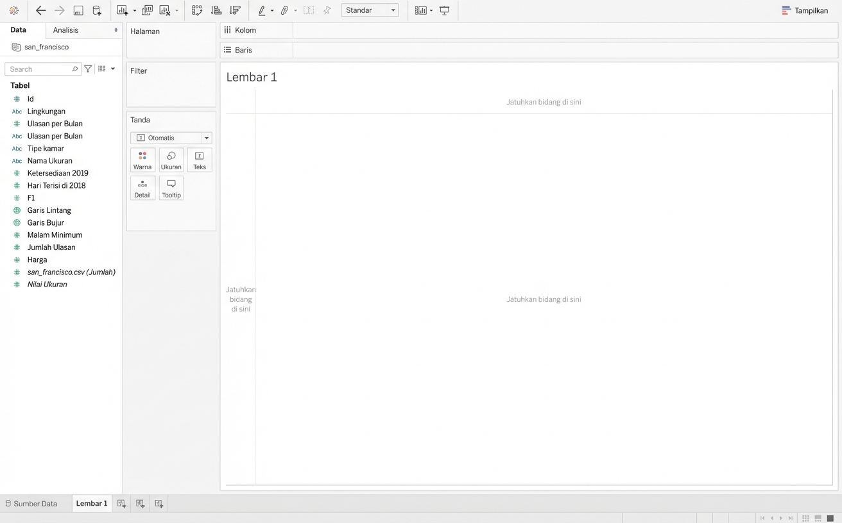Image resolution: width=842 pixels, height=523 pixels.
Task: Click the highlight pen icon
Action: coord(262,10)
